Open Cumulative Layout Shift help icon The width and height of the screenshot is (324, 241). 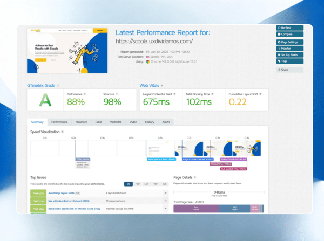pyautogui.click(x=260, y=94)
